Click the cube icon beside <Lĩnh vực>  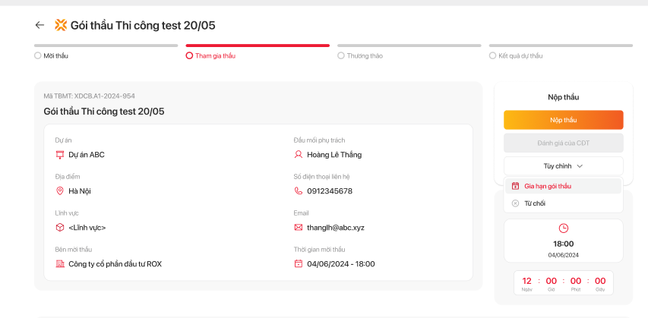60,228
